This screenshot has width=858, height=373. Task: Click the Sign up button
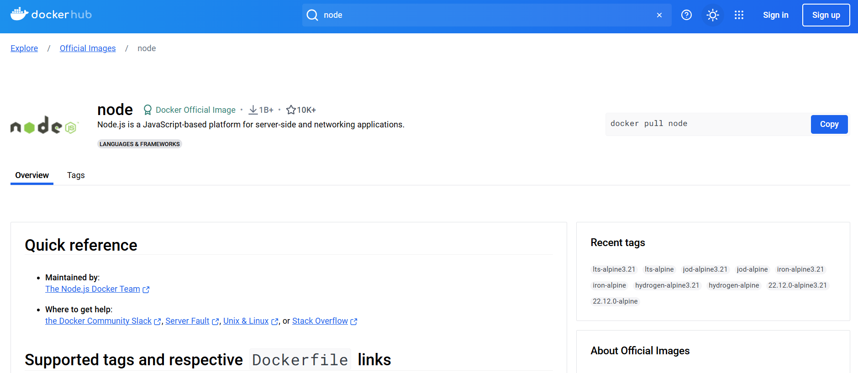(826, 15)
